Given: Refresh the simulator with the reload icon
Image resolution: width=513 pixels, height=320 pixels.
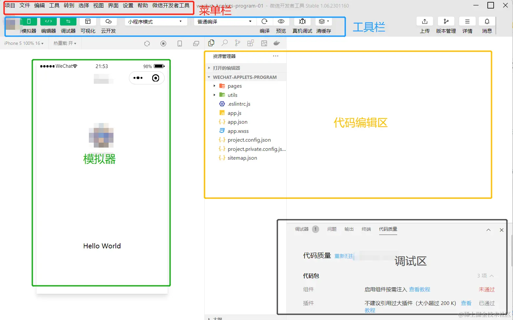Looking at the screenshot, I should 147,44.
